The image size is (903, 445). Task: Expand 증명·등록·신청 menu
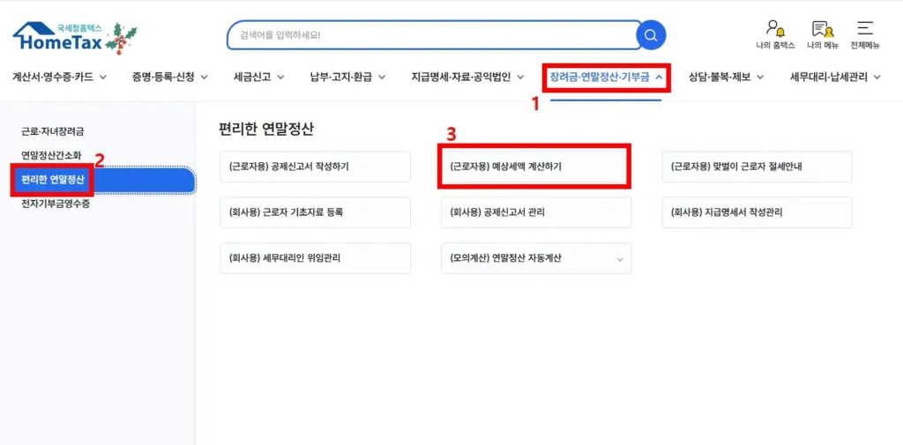(169, 77)
